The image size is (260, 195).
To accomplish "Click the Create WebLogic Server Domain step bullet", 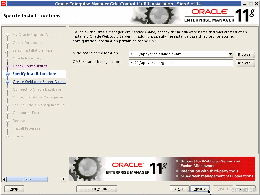I will pyautogui.click(x=7, y=82).
